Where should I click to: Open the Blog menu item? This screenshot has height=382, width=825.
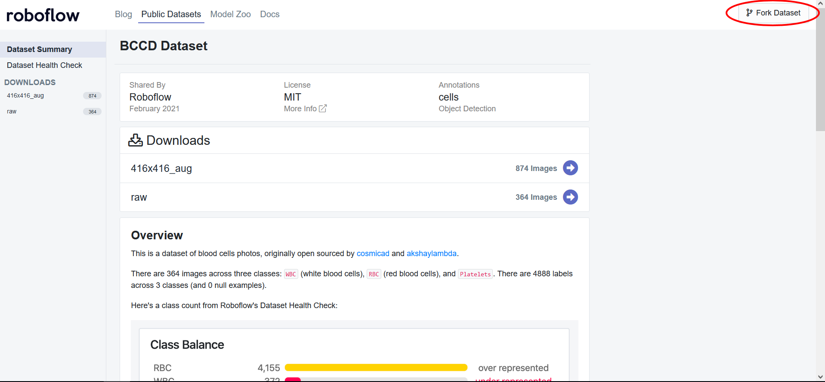tap(124, 14)
